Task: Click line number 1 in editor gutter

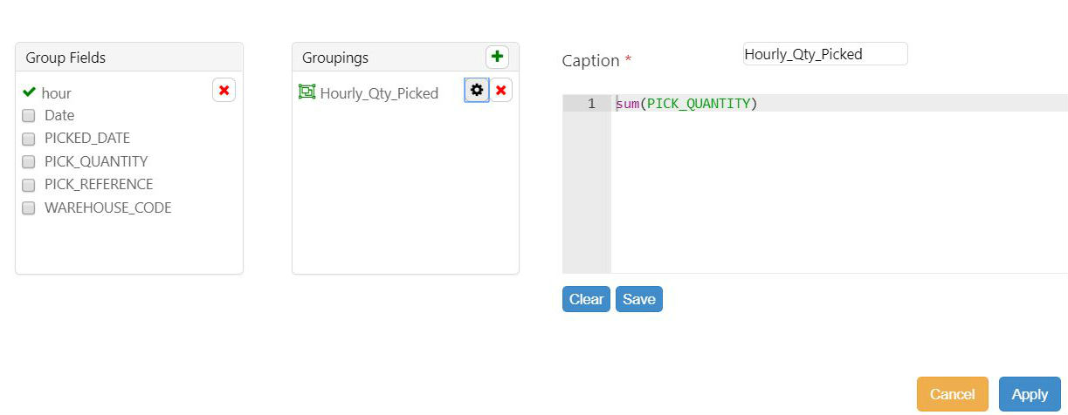Action: pyautogui.click(x=591, y=104)
